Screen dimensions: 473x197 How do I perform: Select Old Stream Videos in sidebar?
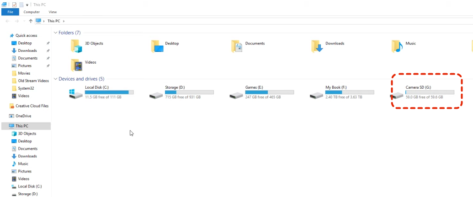point(33,81)
